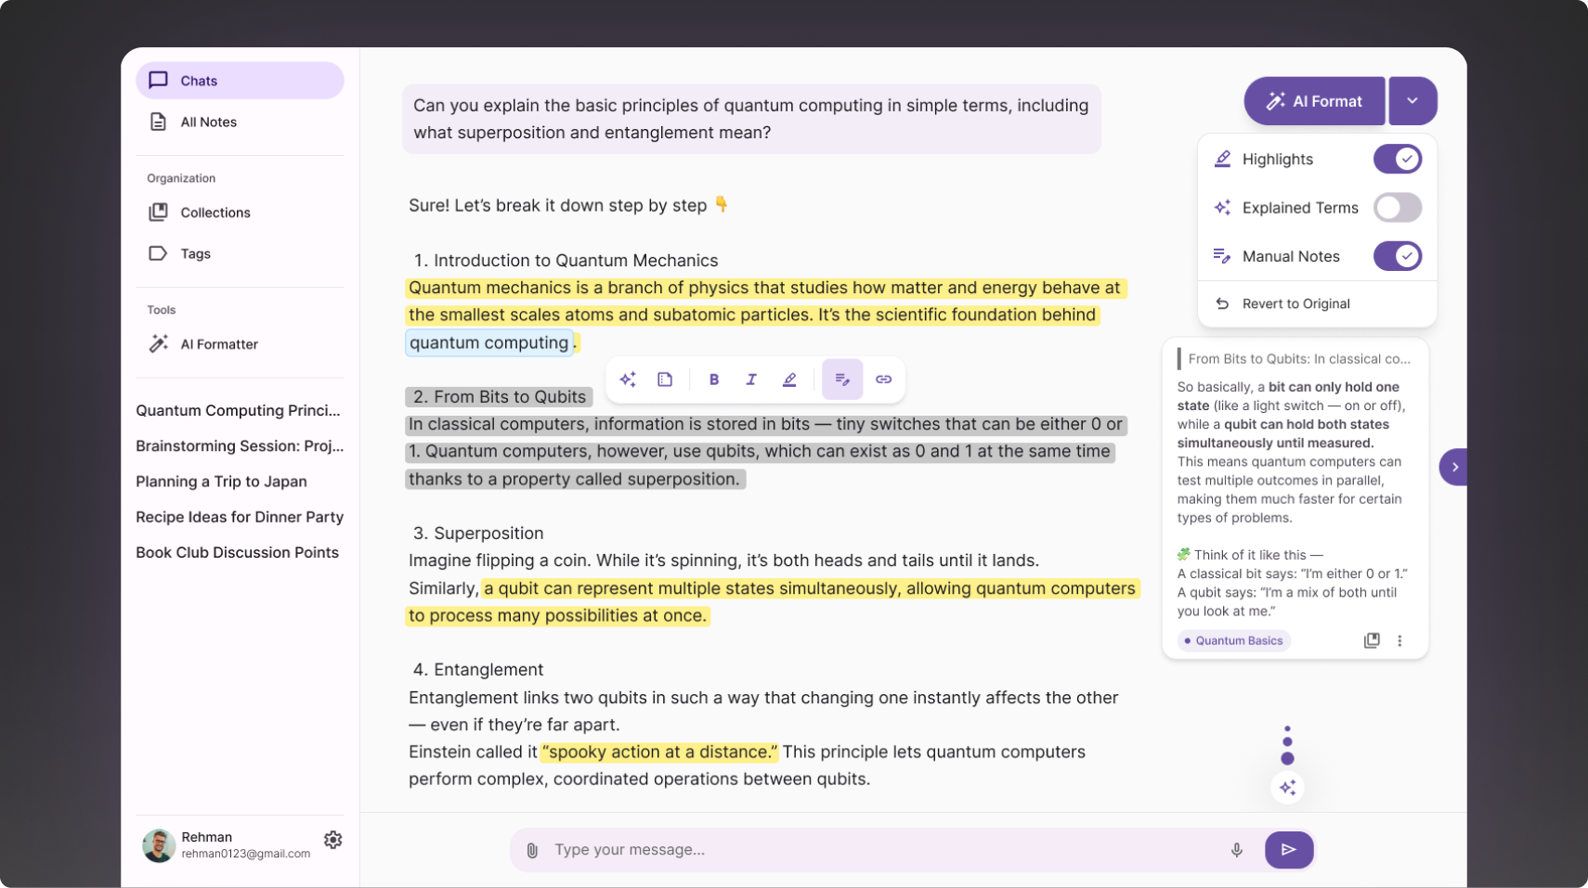Viewport: 1588px width, 888px height.
Task: Click the user question message bubble
Action: pyautogui.click(x=751, y=119)
